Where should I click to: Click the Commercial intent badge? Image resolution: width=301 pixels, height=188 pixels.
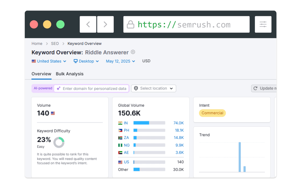point(212,113)
